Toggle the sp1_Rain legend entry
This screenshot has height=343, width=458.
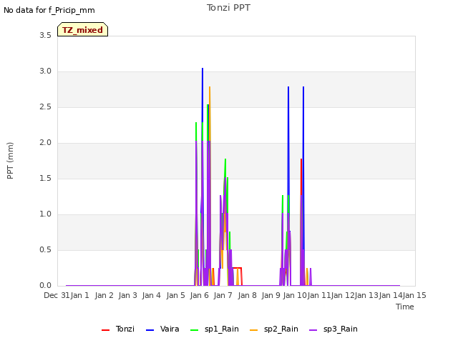tap(215, 329)
